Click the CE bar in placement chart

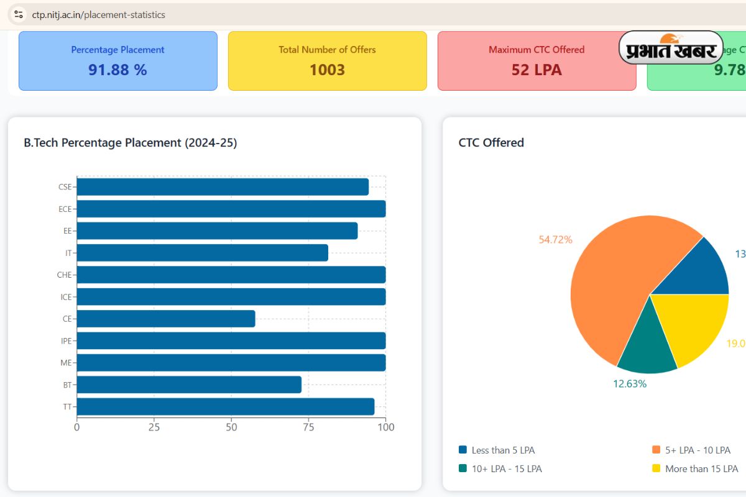tap(165, 319)
